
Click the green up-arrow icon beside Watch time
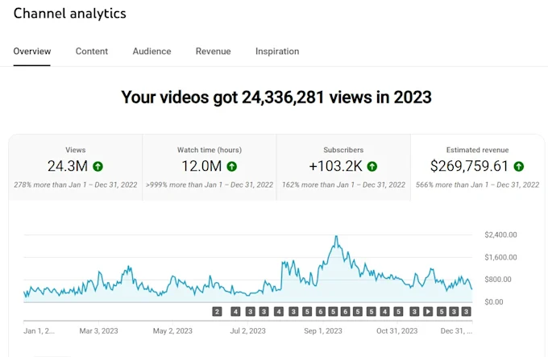(x=231, y=167)
